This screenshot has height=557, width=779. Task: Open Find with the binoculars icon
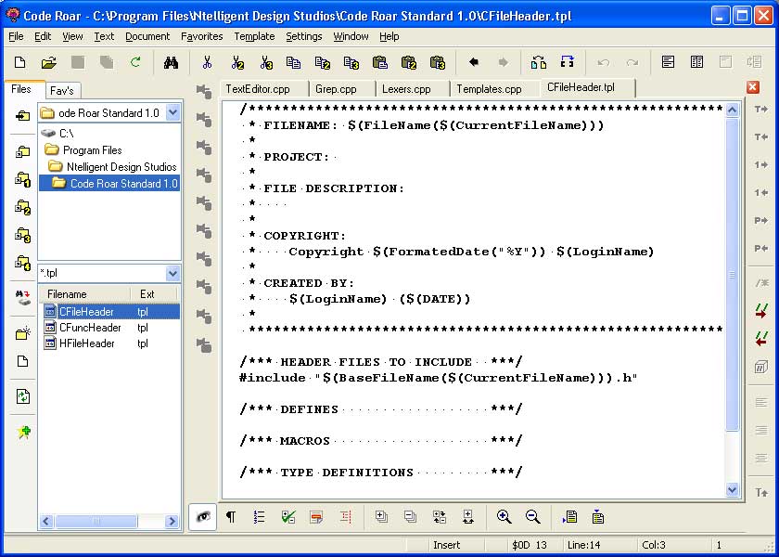tap(171, 63)
